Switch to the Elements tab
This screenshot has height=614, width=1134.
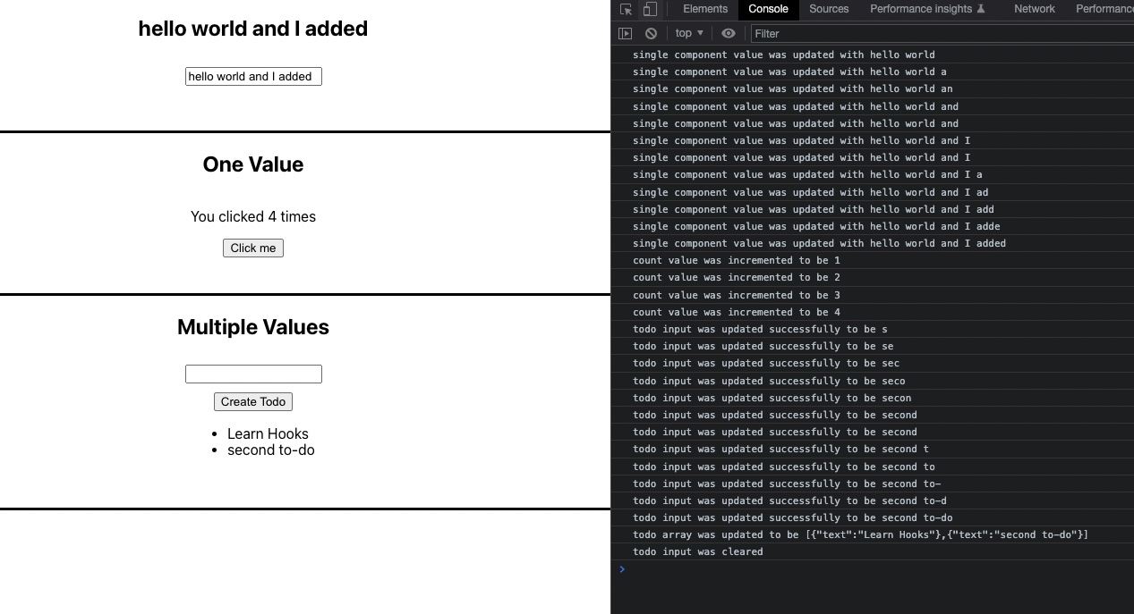tap(705, 9)
